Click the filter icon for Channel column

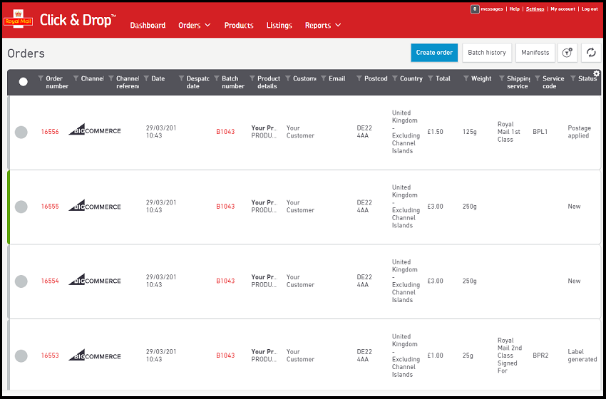pyautogui.click(x=76, y=78)
